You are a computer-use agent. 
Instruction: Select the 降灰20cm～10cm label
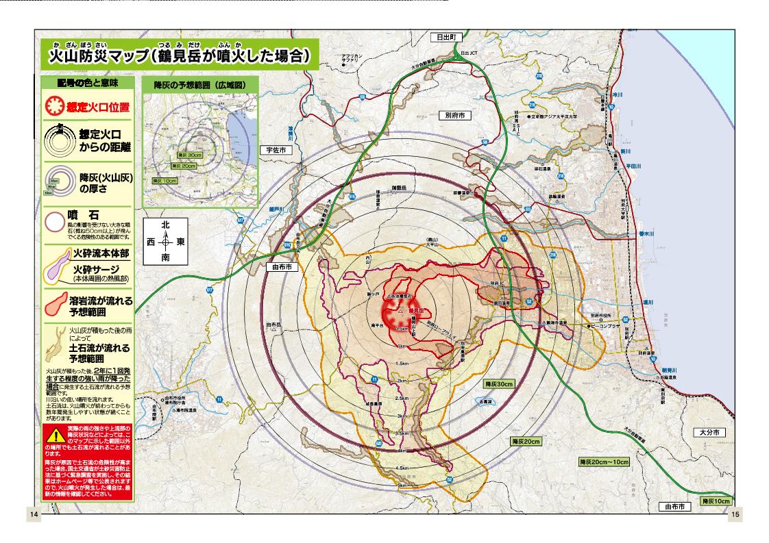coord(603,461)
